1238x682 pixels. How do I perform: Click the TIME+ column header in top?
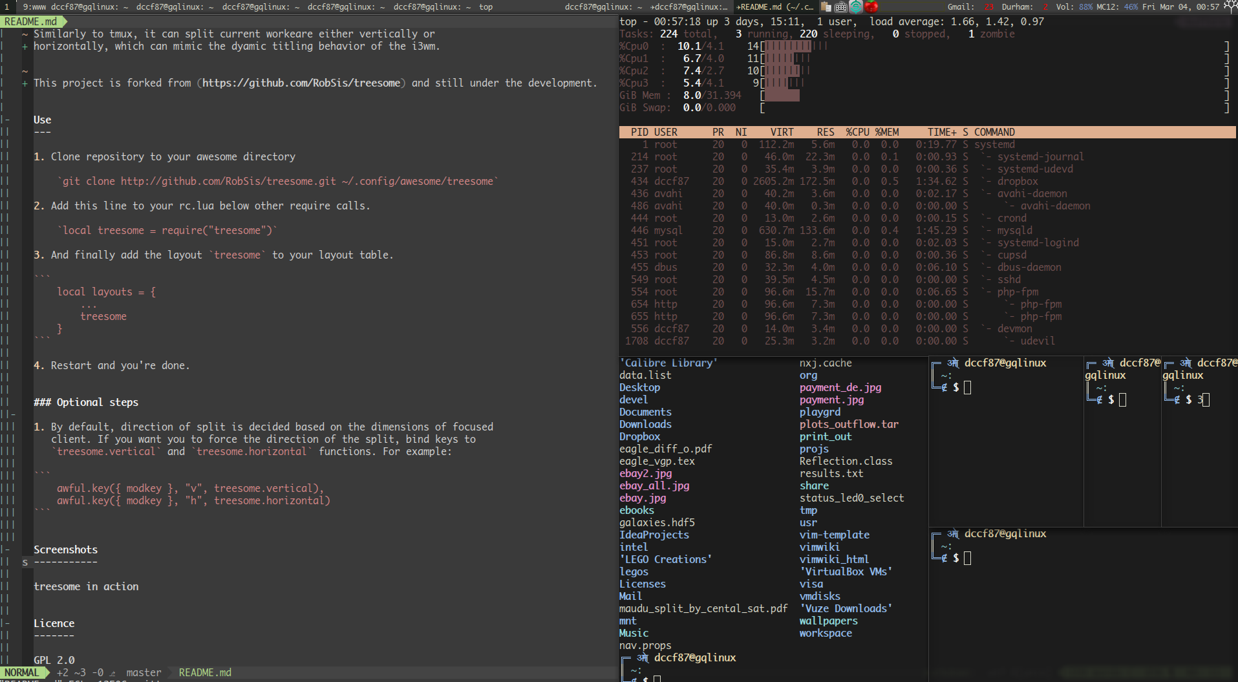click(x=942, y=132)
